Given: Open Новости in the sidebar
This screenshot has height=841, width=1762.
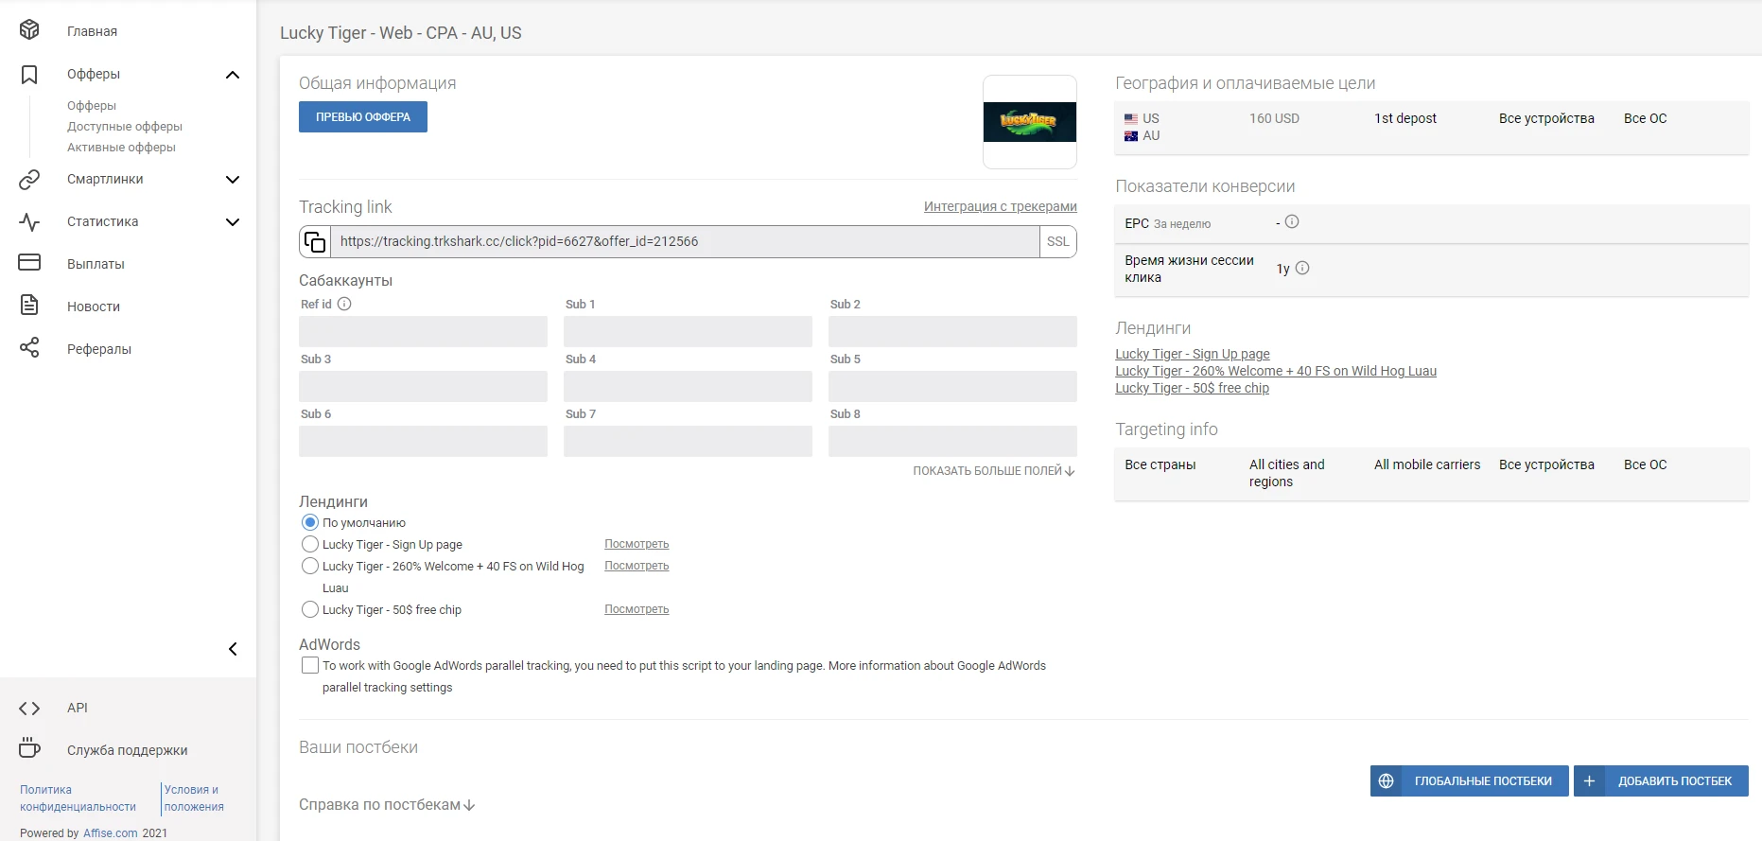Looking at the screenshot, I should pos(94,307).
